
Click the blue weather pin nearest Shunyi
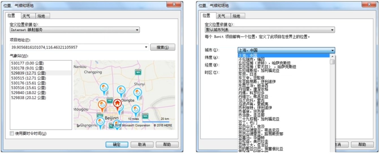[137, 93]
